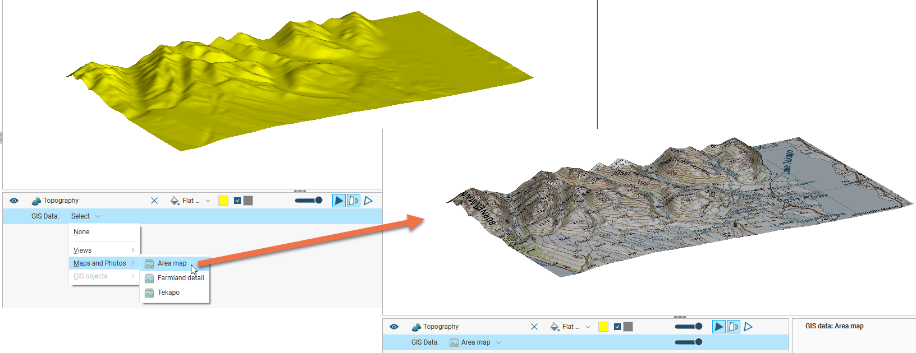Click the Area map image icon in submenu
The height and width of the screenshot is (353, 916).
[x=149, y=264]
